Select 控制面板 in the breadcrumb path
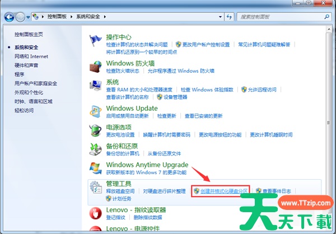The width and height of the screenshot is (336, 234). [57, 16]
